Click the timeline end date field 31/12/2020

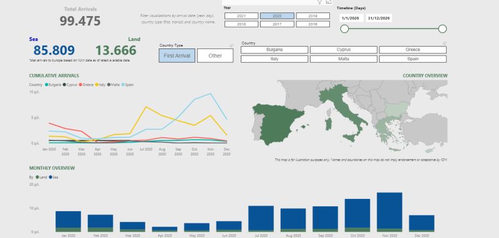point(379,18)
